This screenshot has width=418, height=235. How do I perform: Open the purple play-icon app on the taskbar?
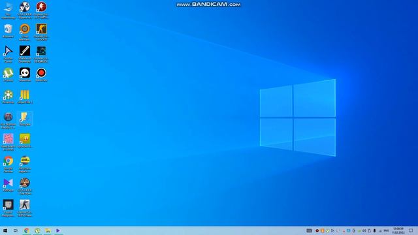tap(58, 230)
